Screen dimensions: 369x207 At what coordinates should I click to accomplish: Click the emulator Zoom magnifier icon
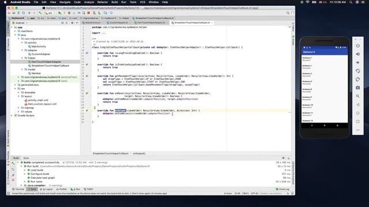pos(357,96)
